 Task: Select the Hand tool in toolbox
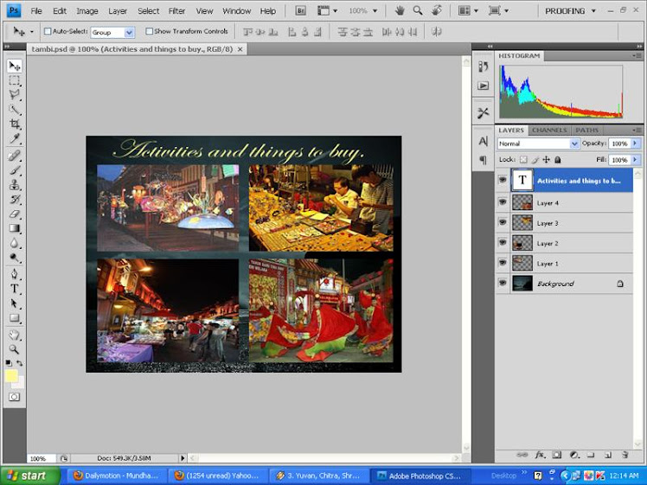pos(15,335)
